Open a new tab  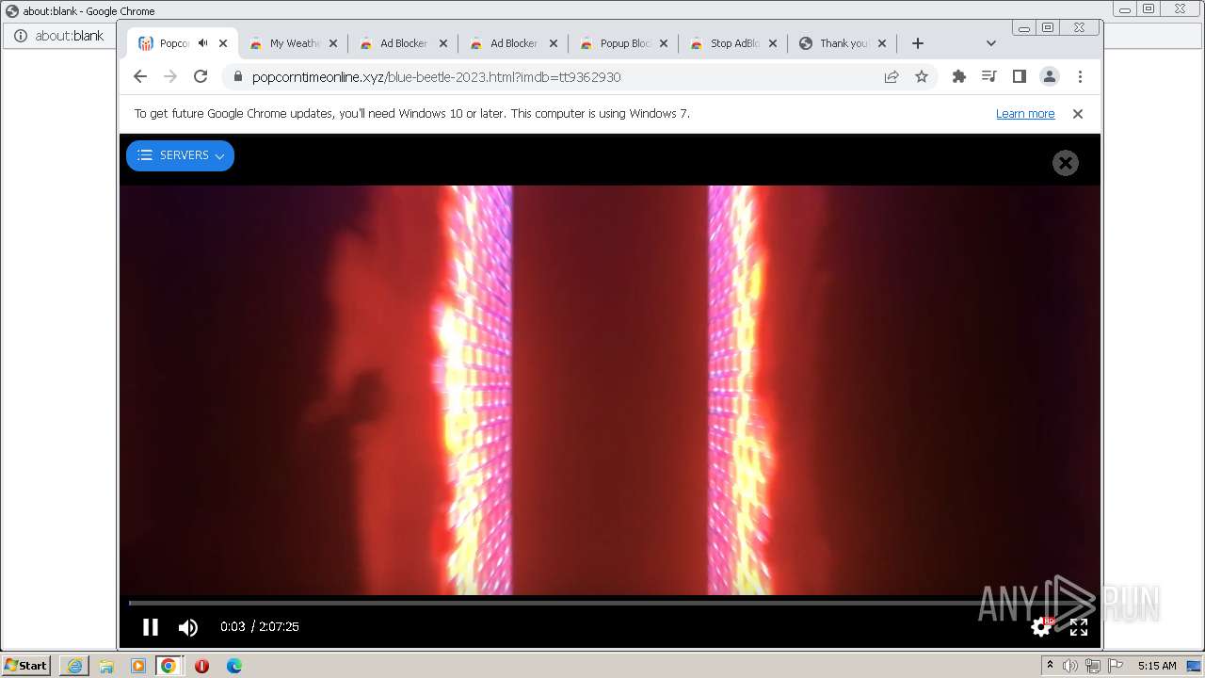tap(918, 43)
